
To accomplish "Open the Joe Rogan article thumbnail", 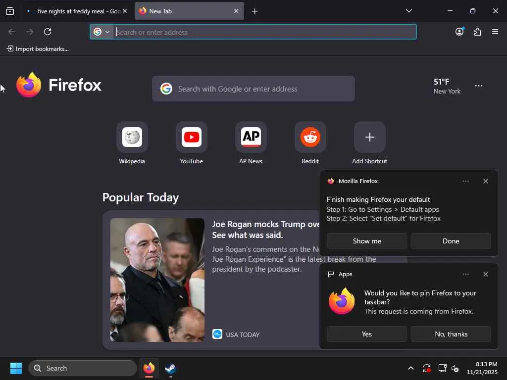I will (157, 280).
